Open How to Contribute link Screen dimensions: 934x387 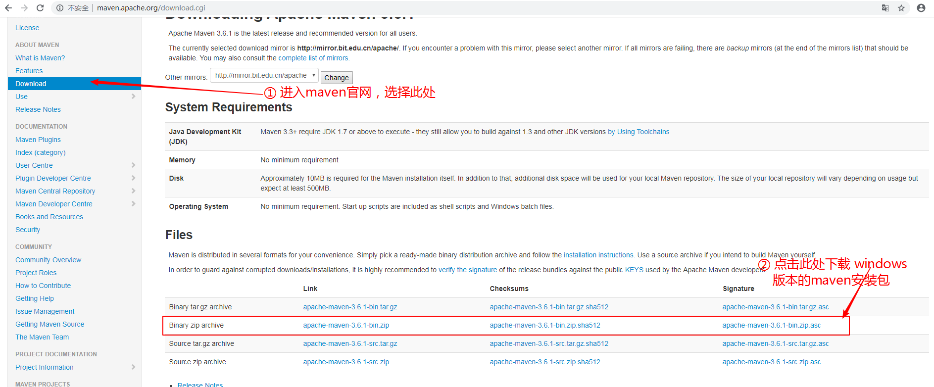[43, 286]
